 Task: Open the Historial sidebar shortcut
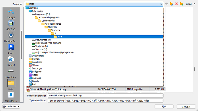11,61
